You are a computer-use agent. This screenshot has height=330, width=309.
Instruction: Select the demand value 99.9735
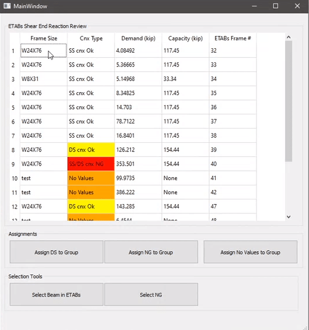coord(138,178)
